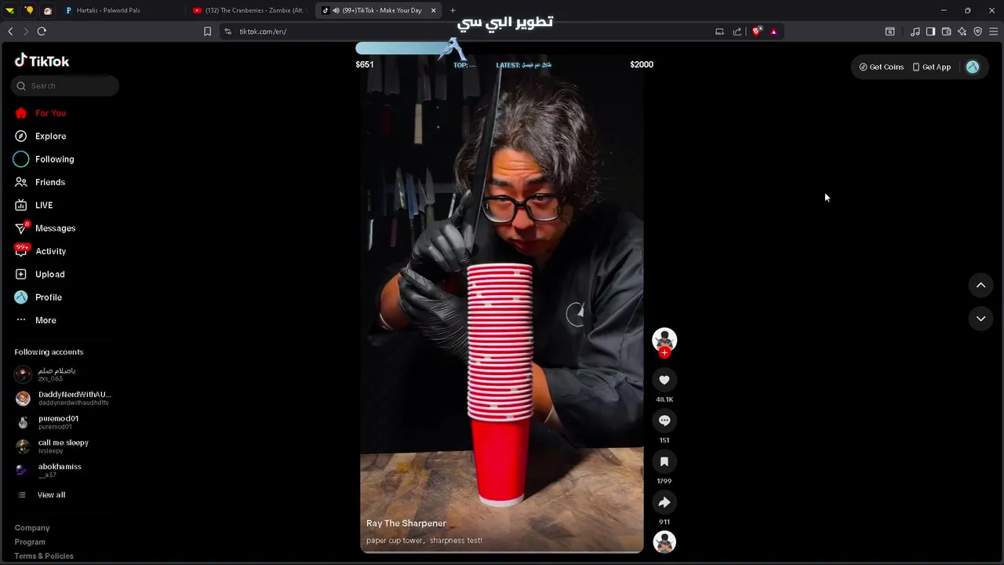Screen dimensions: 1004x565
Task: Click the Get Coins button
Action: pyautogui.click(x=882, y=67)
